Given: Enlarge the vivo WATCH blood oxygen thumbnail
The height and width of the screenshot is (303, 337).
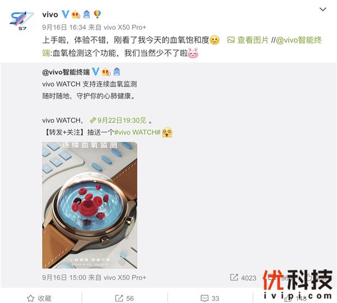Looking at the screenshot, I should click(90, 205).
